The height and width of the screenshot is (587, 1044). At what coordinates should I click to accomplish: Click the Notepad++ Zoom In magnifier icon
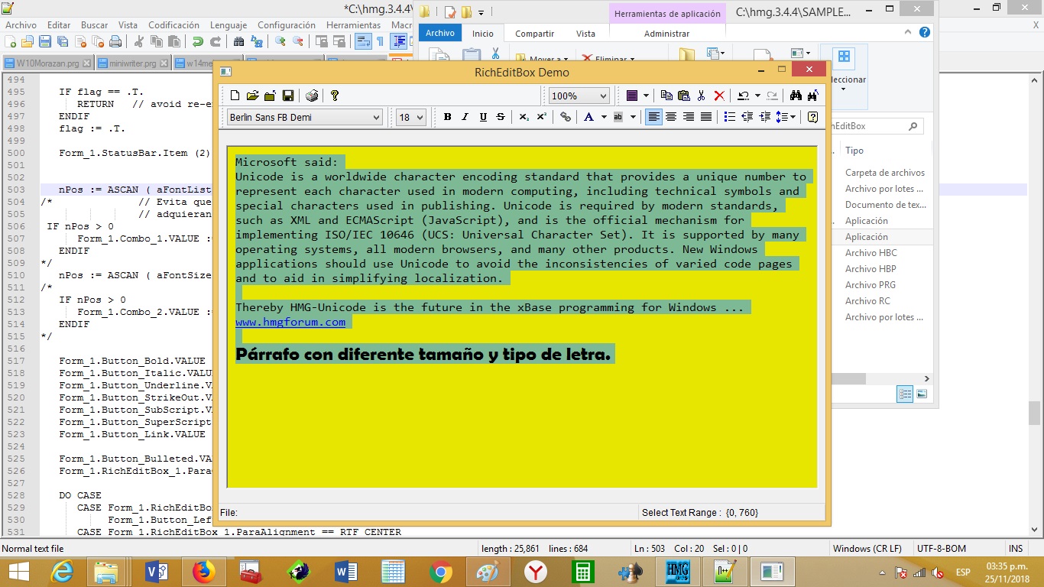click(x=280, y=42)
